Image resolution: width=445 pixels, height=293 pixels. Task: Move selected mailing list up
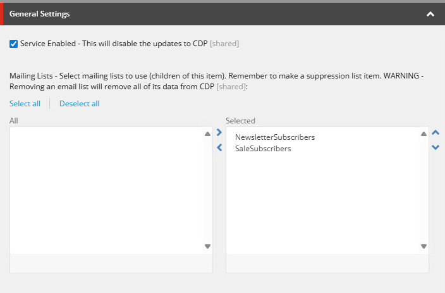435,133
